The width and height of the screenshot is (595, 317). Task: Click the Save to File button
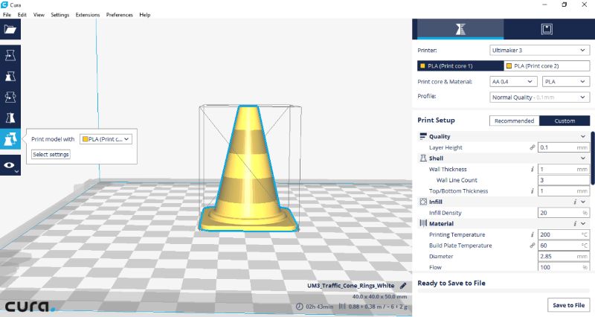[568, 305]
